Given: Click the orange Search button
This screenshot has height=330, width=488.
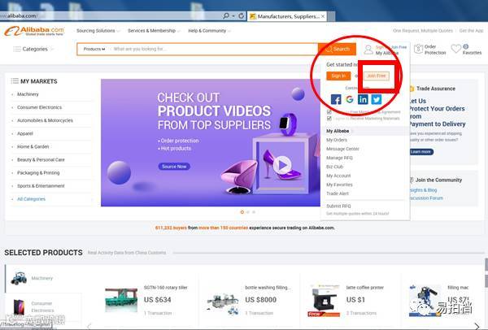Looking at the screenshot, I should point(338,49).
